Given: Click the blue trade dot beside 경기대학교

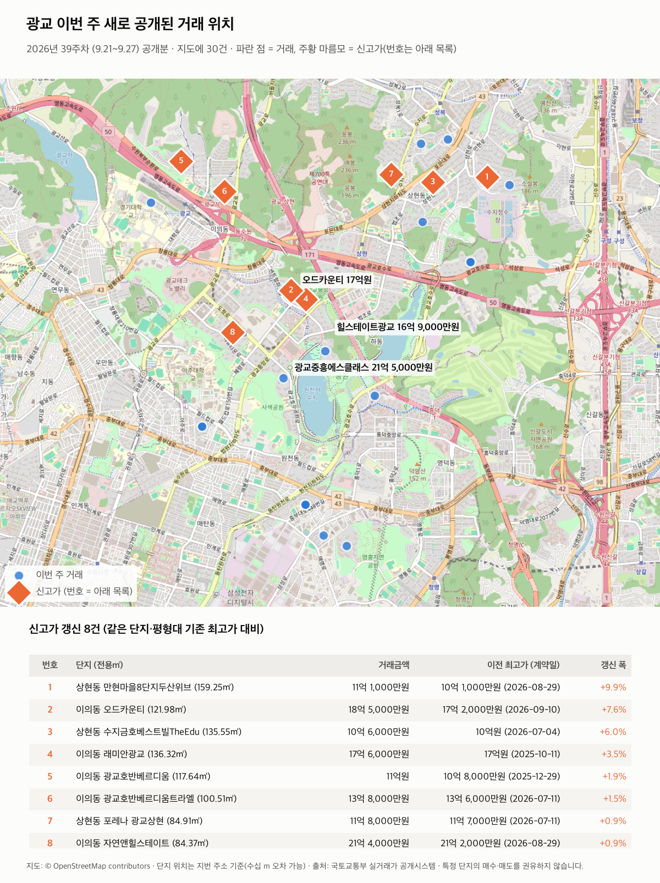Looking at the screenshot, I should [151, 202].
